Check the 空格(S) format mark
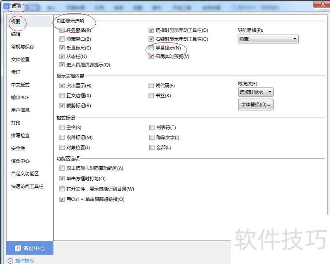 (x=62, y=127)
